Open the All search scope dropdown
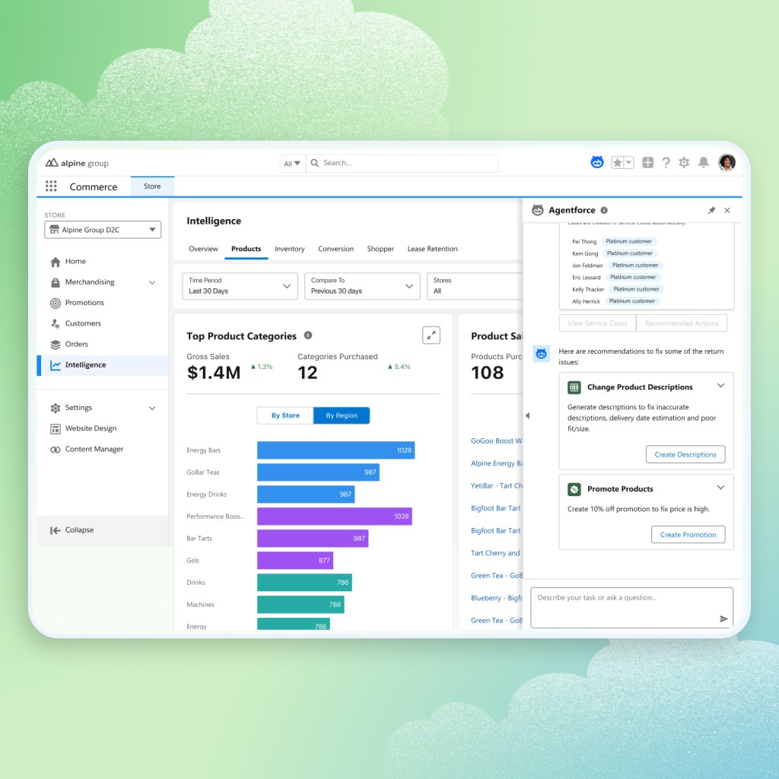This screenshot has height=779, width=779. pyautogui.click(x=292, y=163)
